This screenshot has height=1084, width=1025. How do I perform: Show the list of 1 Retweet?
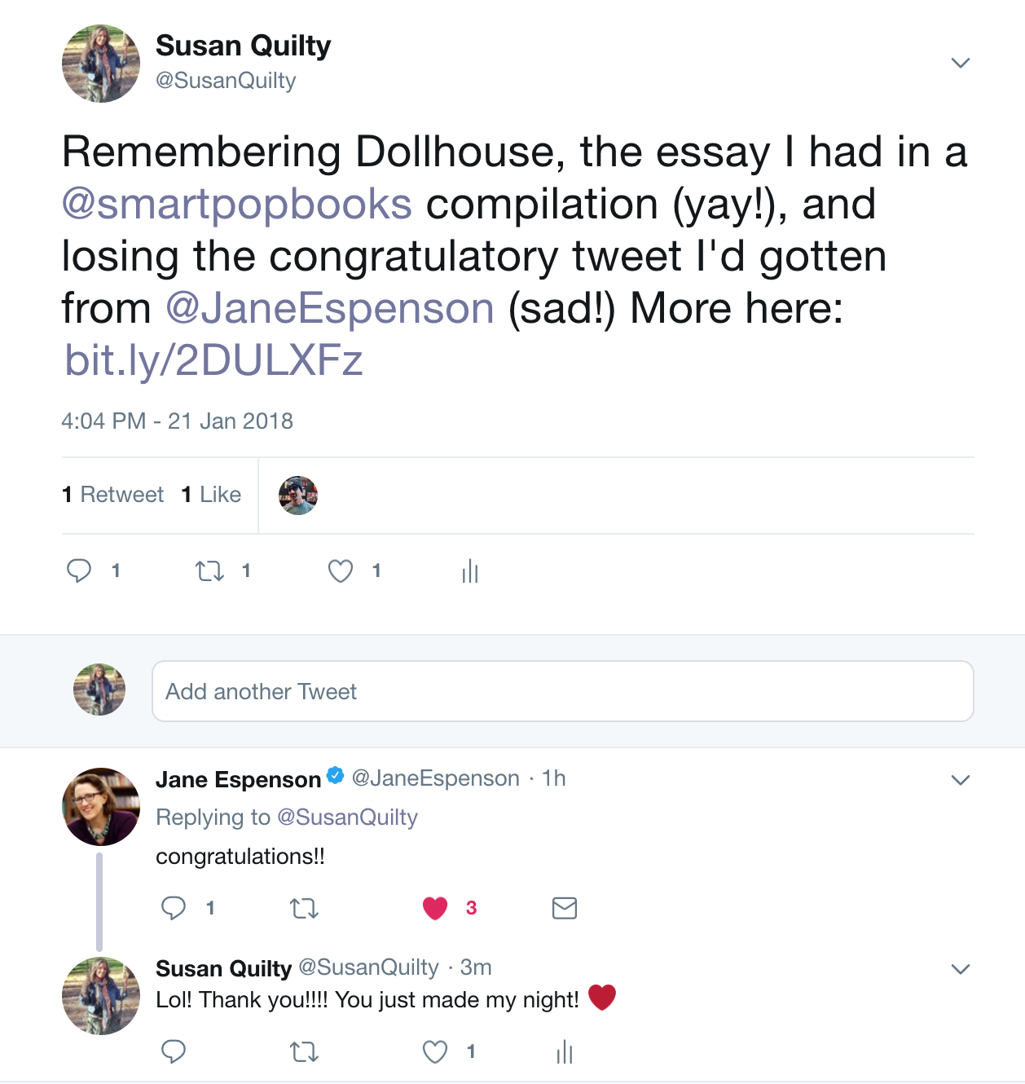coord(113,495)
